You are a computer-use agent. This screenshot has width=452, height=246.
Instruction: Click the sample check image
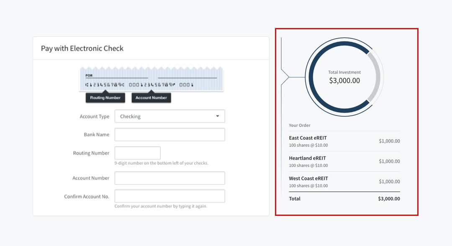pos(151,79)
